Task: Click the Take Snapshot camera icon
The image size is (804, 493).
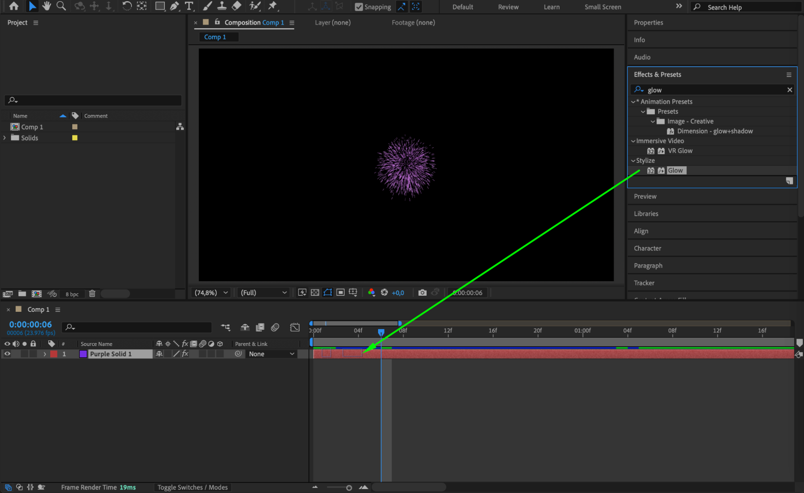Action: point(422,293)
